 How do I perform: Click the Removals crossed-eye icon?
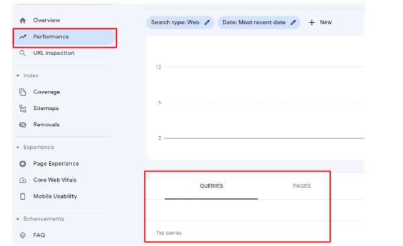[x=23, y=125]
